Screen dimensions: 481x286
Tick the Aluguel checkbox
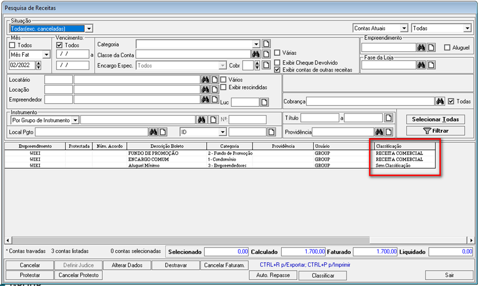[x=447, y=48]
